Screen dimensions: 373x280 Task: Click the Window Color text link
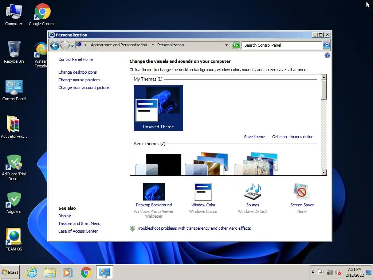point(203,205)
